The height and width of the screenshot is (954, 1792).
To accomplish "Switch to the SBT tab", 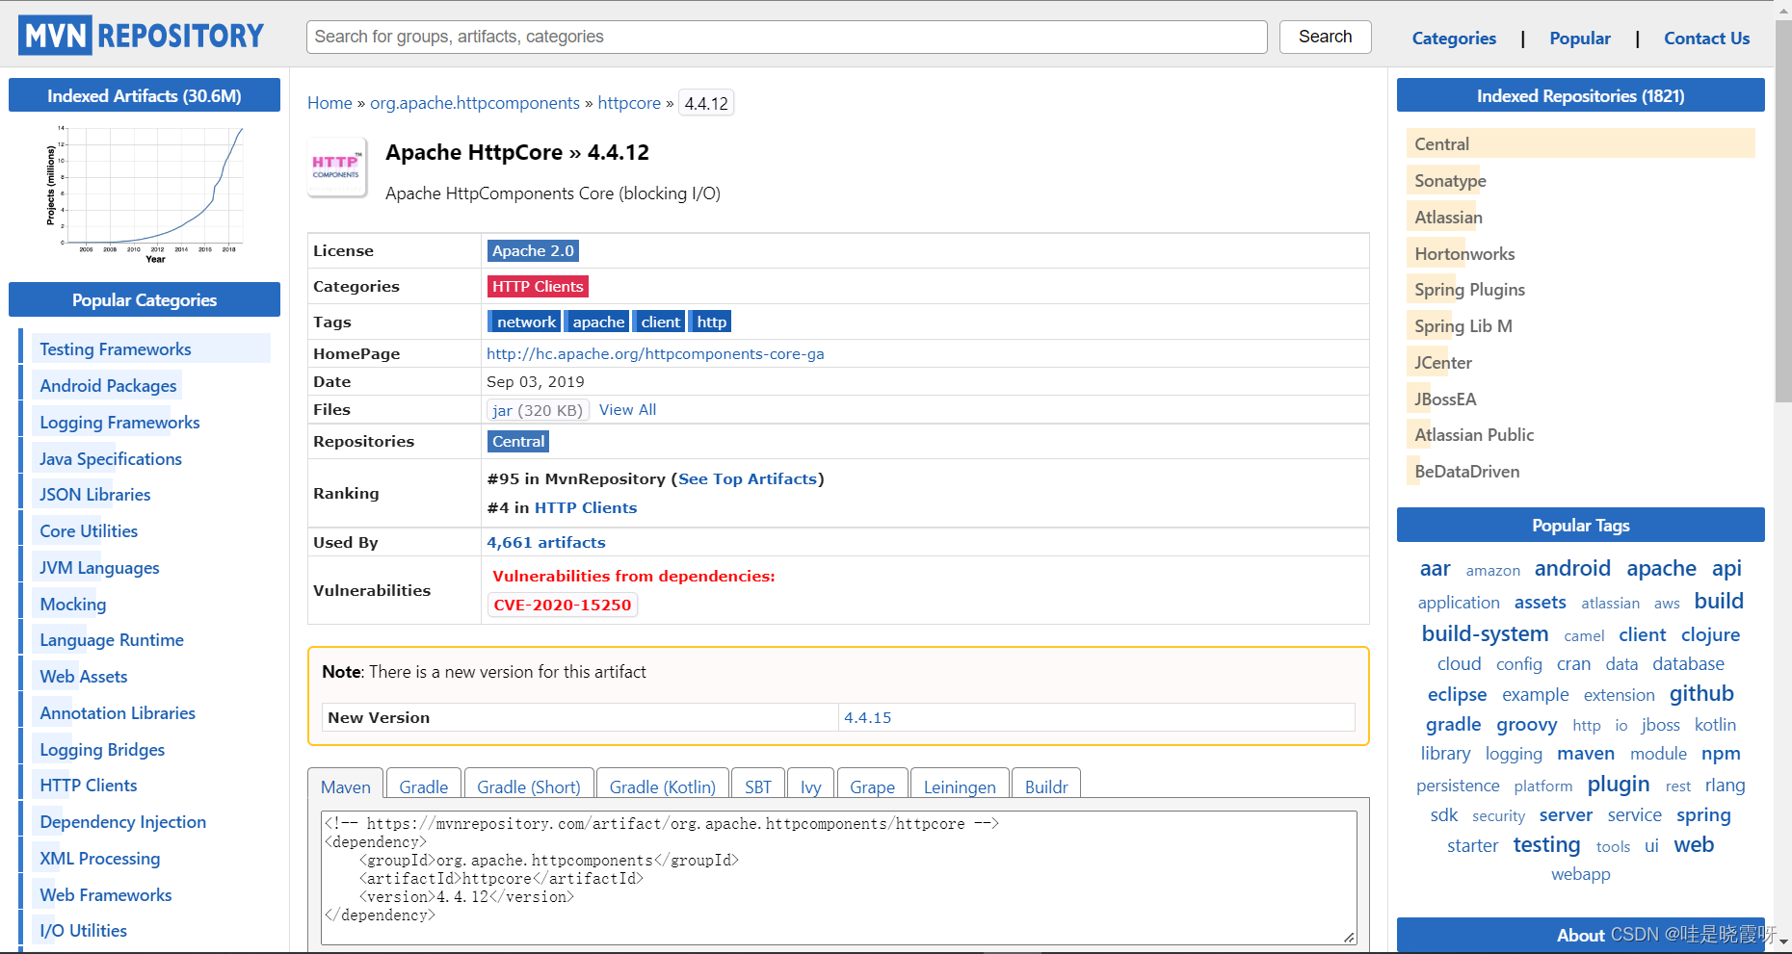I will coord(757,785).
